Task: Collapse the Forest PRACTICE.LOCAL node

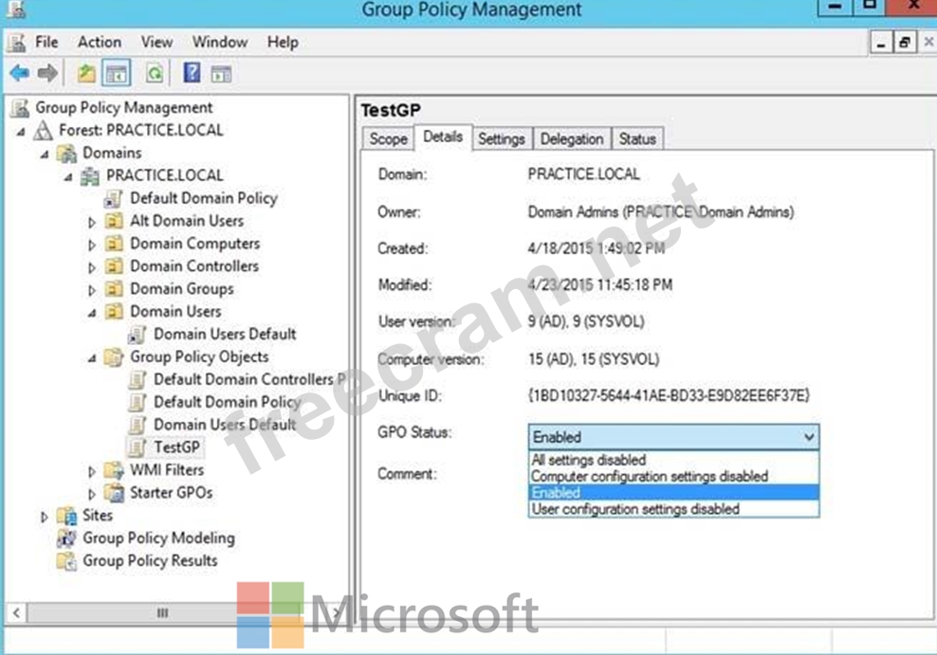Action: click(22, 132)
